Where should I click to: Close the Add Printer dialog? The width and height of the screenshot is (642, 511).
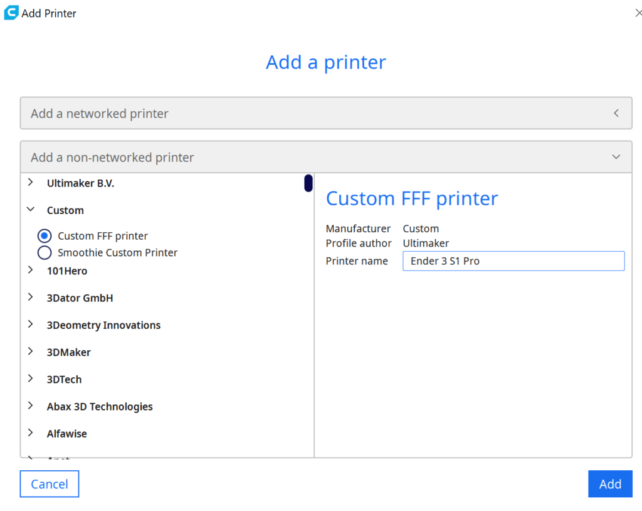[638, 12]
